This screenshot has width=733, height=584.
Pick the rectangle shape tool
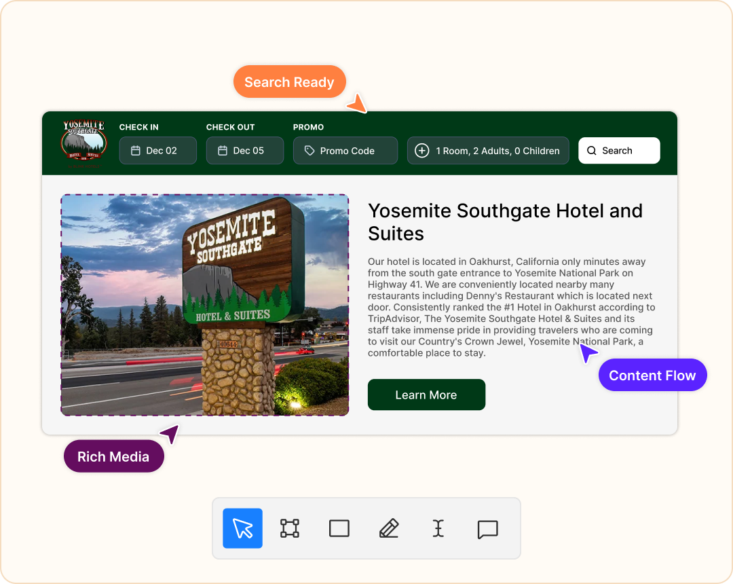[x=339, y=528]
